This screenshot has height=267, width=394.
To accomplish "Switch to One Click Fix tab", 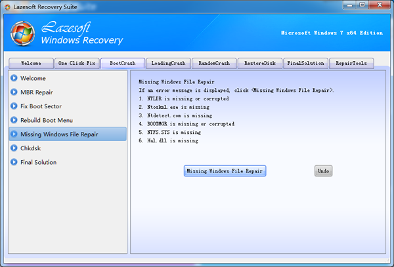I will 77,63.
